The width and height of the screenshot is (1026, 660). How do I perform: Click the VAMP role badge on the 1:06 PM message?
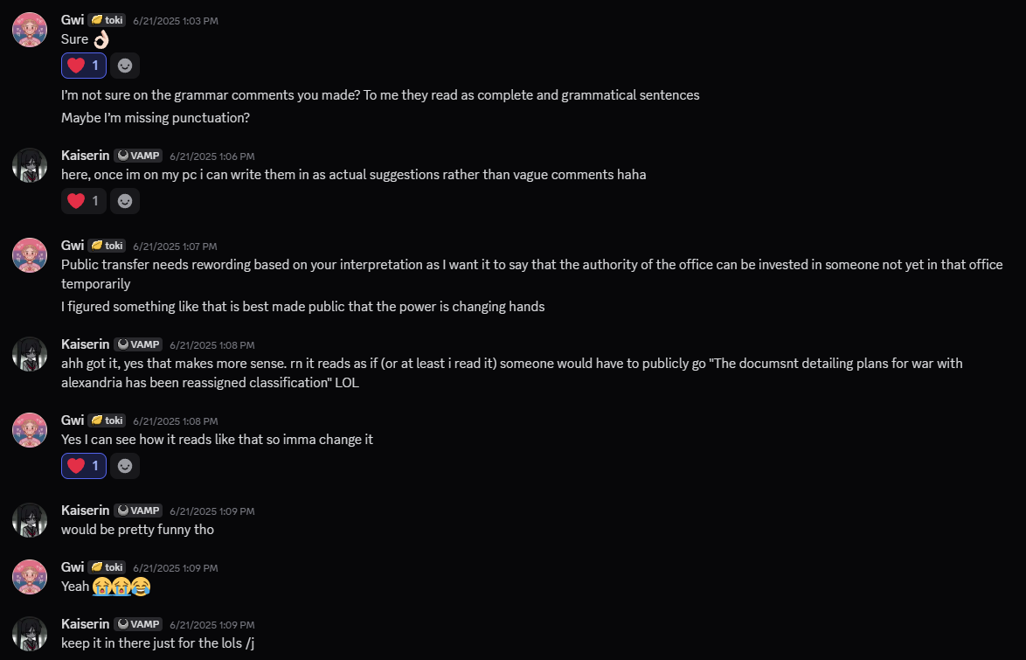[x=138, y=156]
